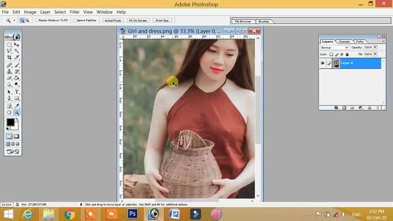Open the Image menu

pos(30,12)
